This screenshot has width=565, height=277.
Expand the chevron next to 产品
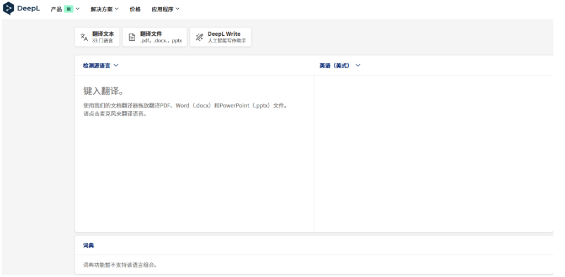tap(78, 9)
